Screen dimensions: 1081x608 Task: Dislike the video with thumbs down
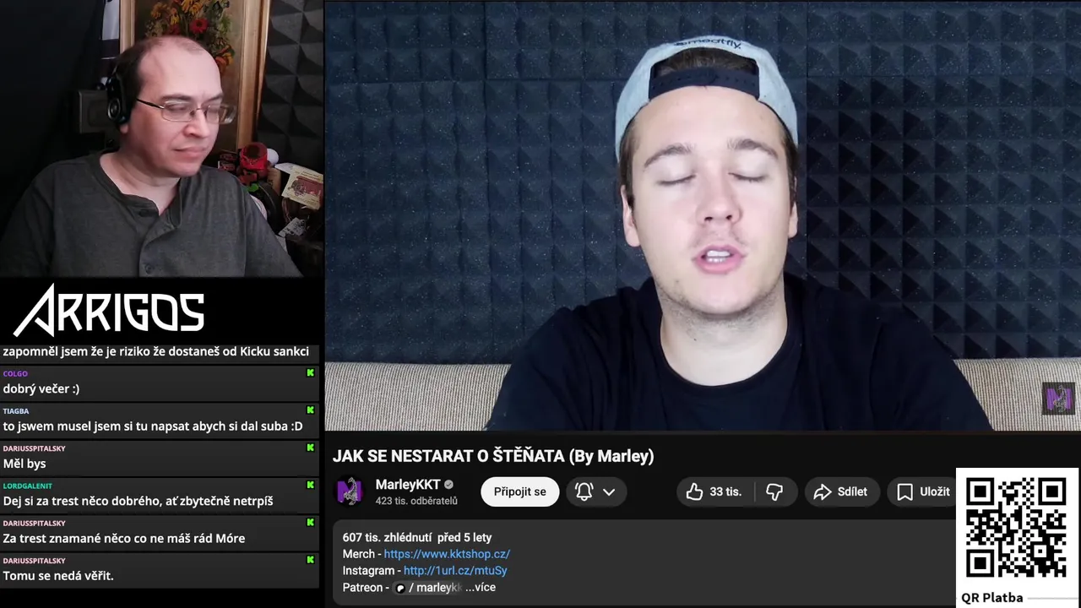774,491
